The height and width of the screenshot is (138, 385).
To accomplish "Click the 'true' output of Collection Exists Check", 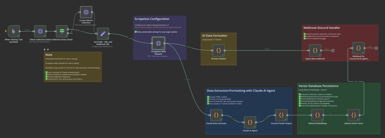I will point(69,29).
